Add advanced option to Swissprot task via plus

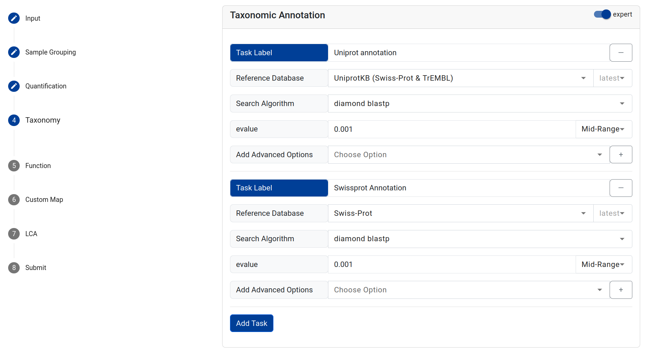[620, 290]
